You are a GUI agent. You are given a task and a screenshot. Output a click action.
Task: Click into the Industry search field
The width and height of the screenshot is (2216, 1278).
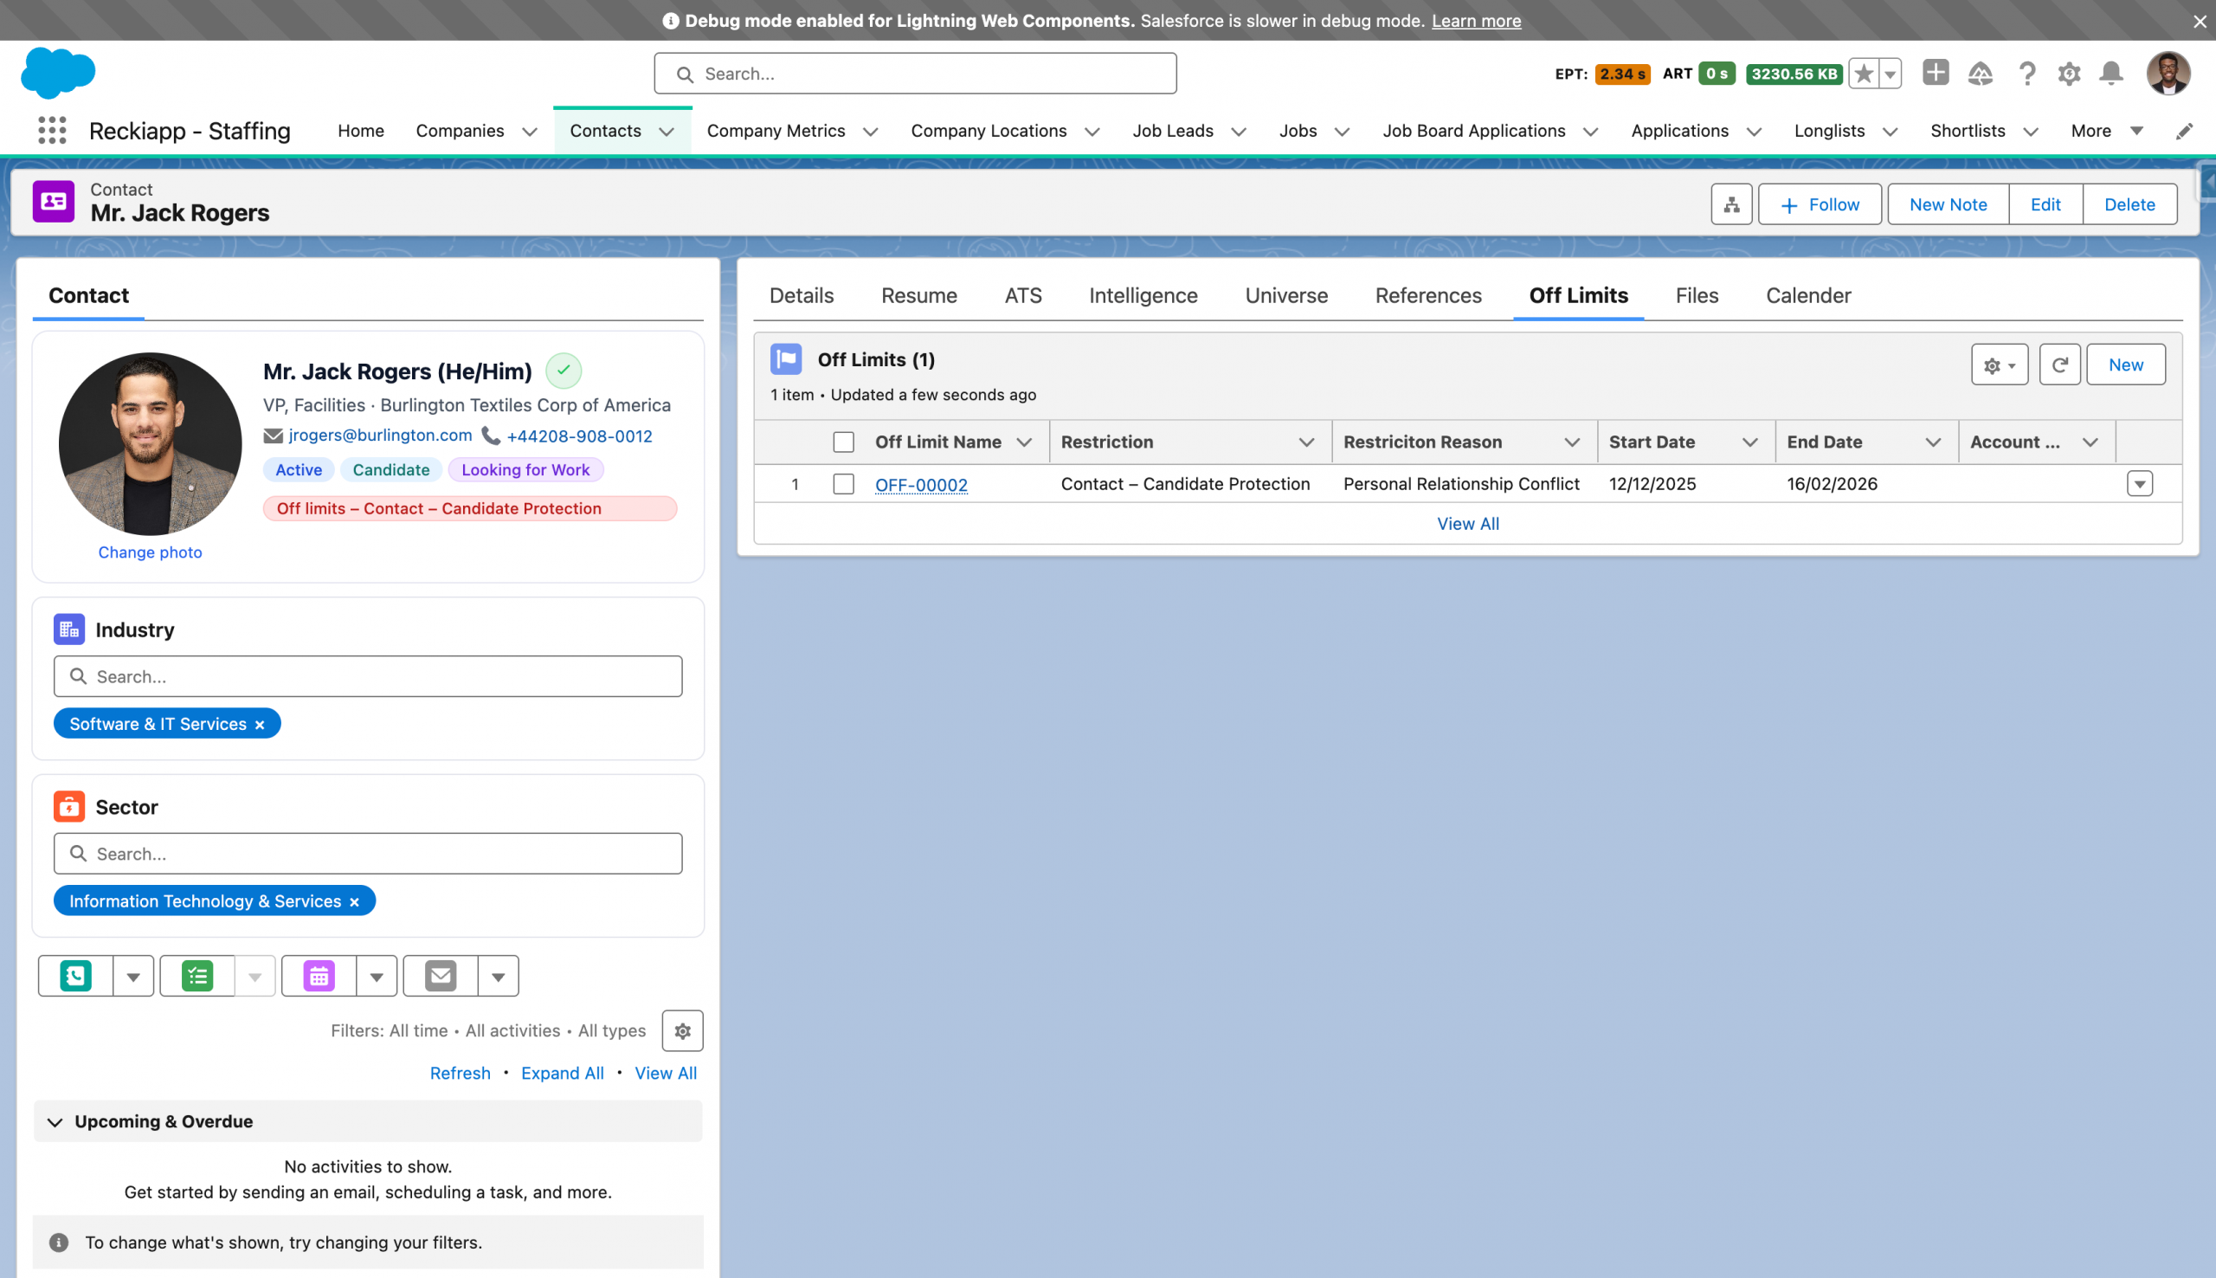pos(369,677)
